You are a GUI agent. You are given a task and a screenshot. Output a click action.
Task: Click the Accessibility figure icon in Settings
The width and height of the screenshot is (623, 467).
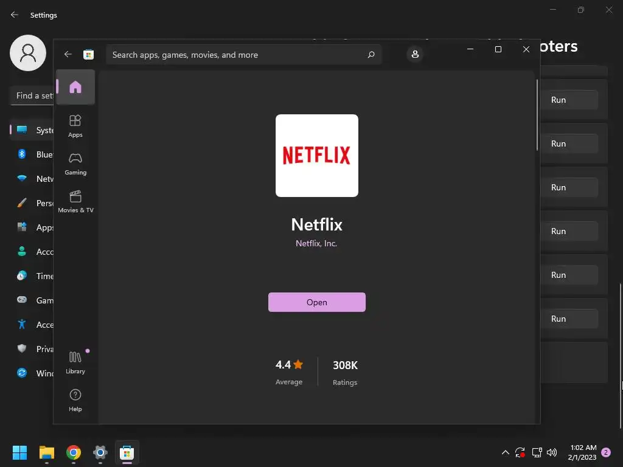pyautogui.click(x=22, y=324)
